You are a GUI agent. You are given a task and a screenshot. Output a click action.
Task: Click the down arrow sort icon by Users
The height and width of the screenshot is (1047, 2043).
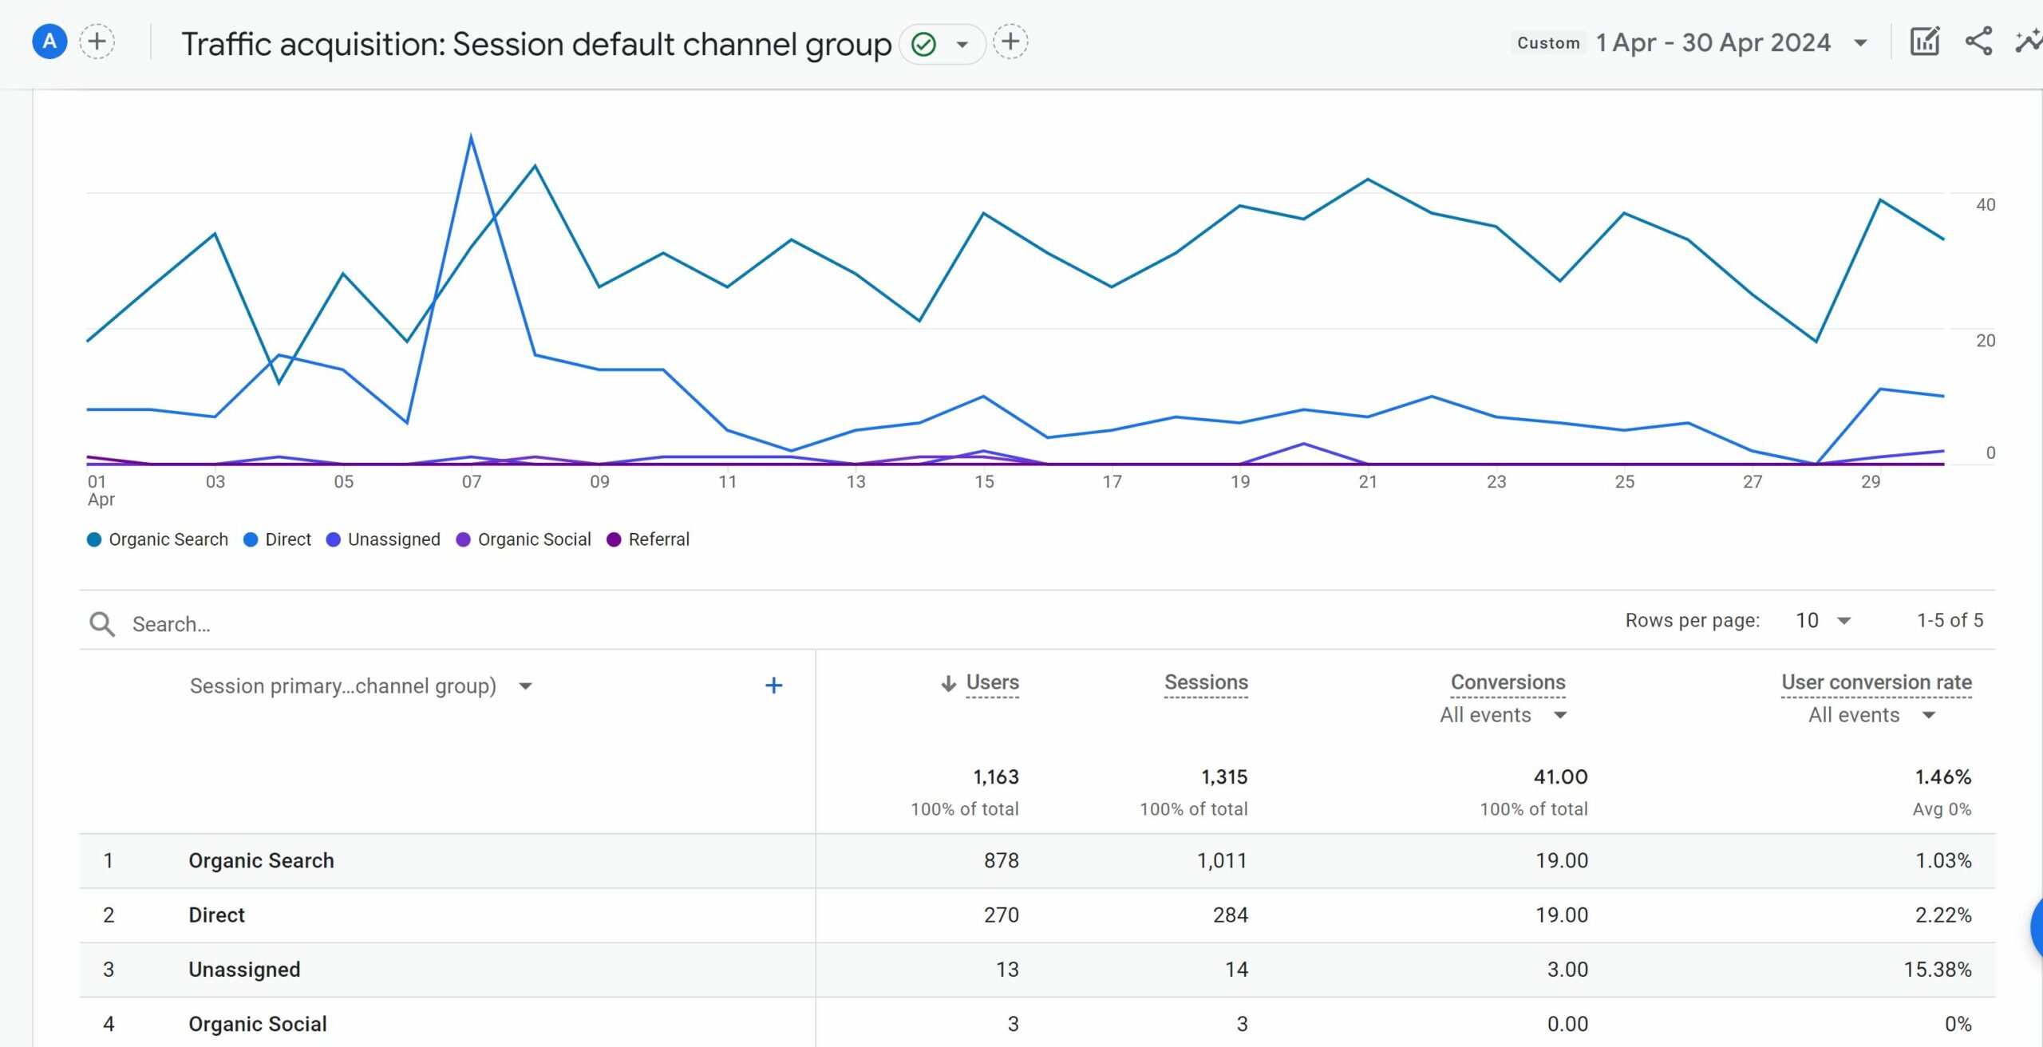point(948,683)
